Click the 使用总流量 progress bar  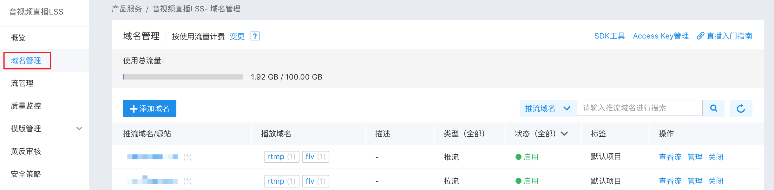183,77
